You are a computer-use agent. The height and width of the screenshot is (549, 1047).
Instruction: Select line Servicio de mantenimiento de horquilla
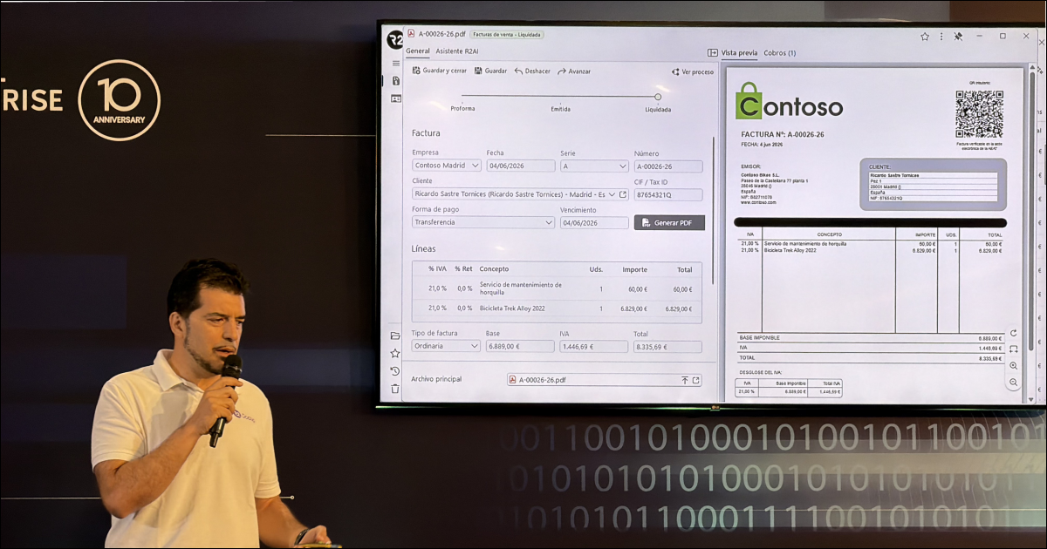pyautogui.click(x=557, y=288)
